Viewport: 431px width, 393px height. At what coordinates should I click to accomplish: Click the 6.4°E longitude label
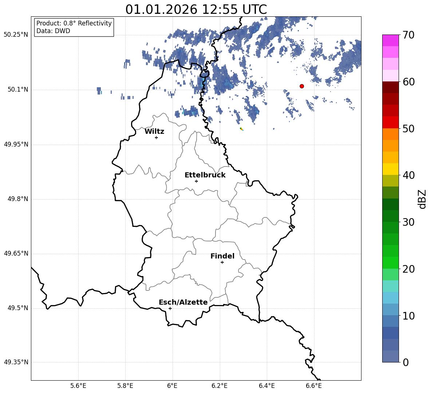click(x=266, y=386)
